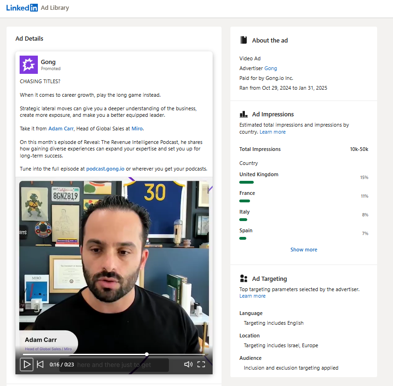
Task: Click the LinkedIn logo in header
Action: (22, 8)
